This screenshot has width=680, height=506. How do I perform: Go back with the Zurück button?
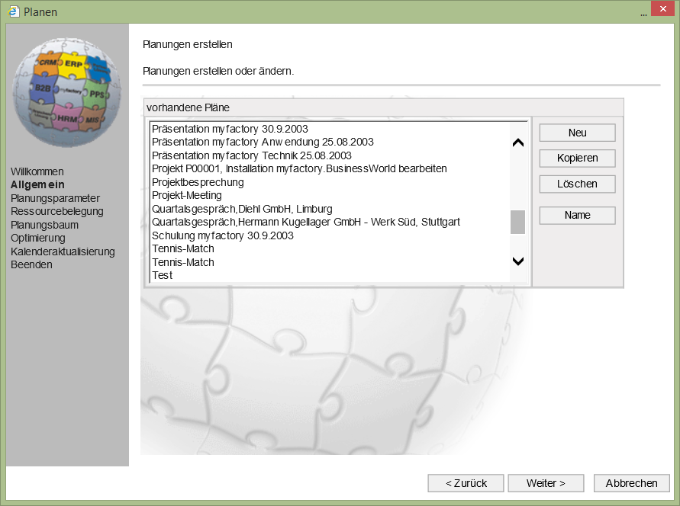466,483
